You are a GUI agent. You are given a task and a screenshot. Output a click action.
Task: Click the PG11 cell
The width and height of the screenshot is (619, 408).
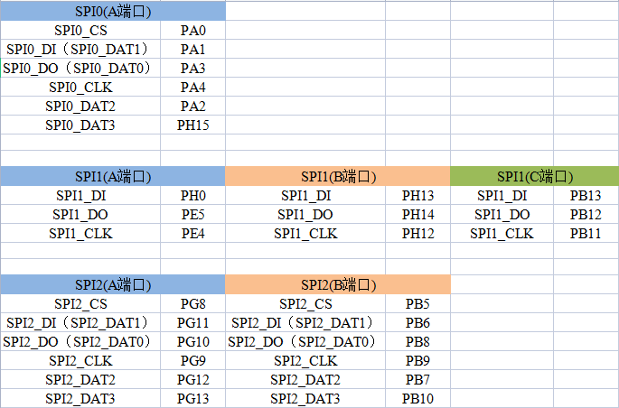[x=193, y=322]
